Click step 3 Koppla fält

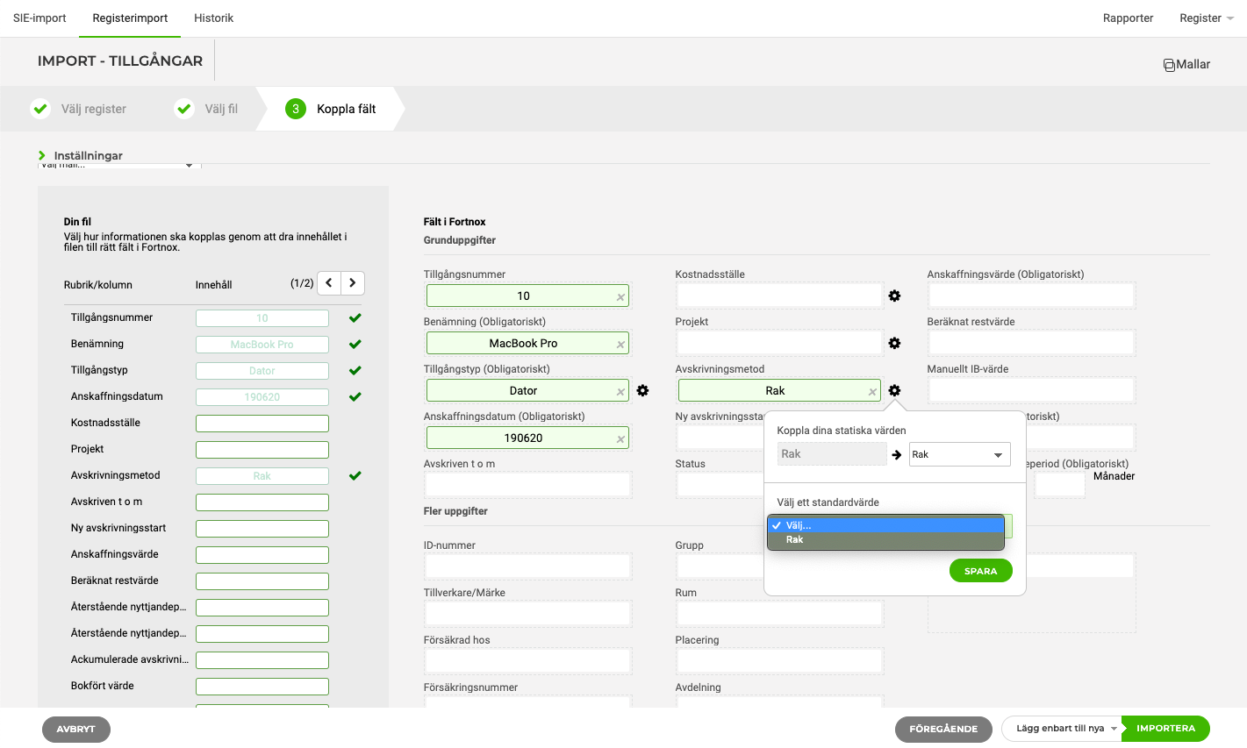point(331,109)
